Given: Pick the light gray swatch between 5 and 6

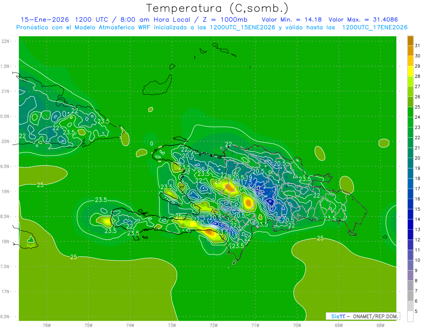Looking at the screenshot, I should click(x=410, y=306).
